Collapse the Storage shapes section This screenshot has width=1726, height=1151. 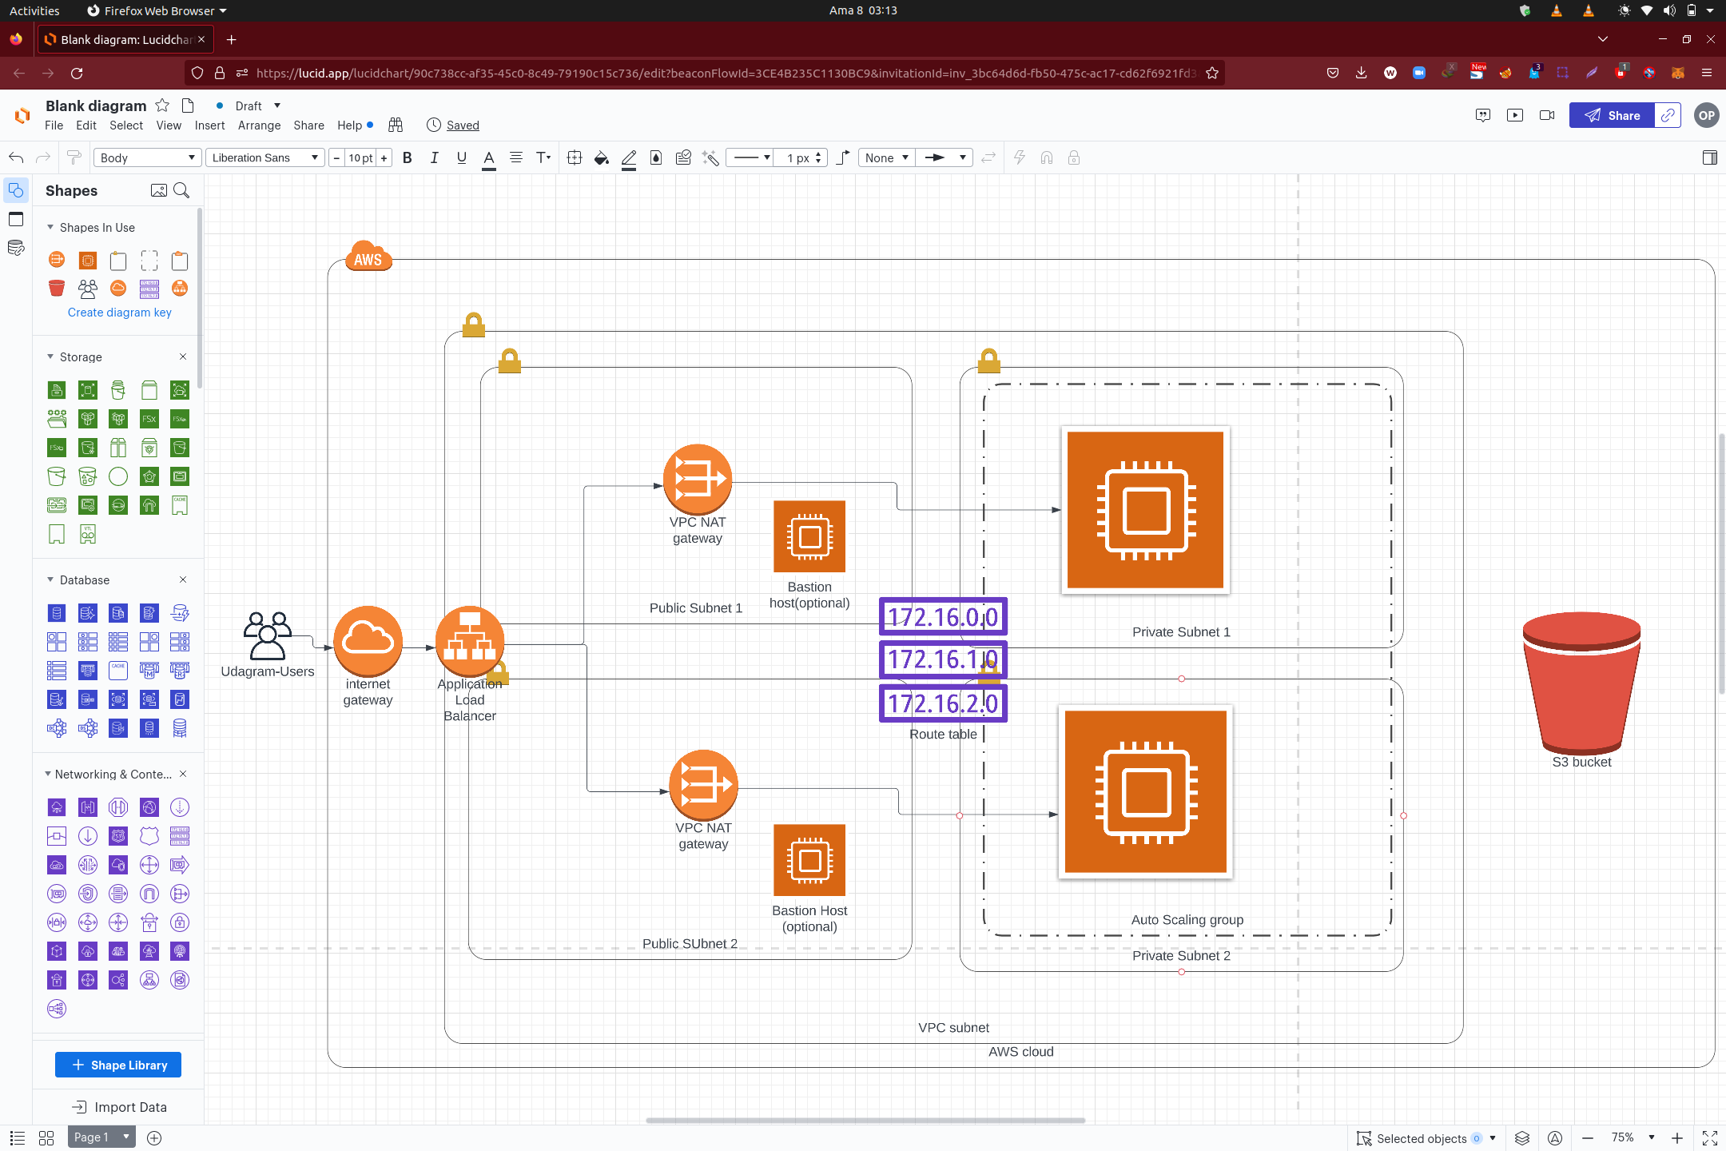[50, 356]
